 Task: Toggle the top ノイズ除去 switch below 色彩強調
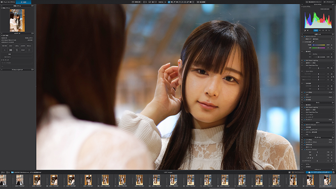(x=304, y=92)
